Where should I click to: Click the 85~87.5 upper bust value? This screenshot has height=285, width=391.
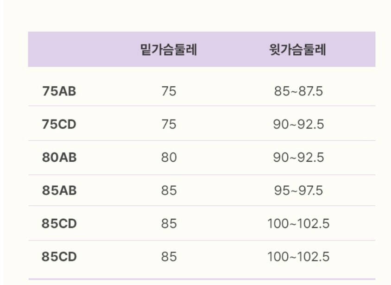click(298, 91)
